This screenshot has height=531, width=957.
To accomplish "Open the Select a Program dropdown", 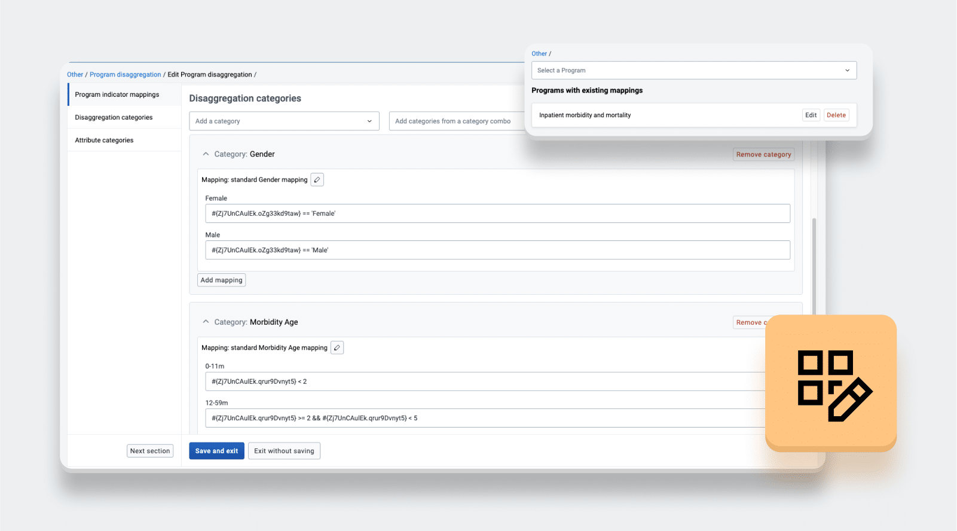I will [693, 71].
